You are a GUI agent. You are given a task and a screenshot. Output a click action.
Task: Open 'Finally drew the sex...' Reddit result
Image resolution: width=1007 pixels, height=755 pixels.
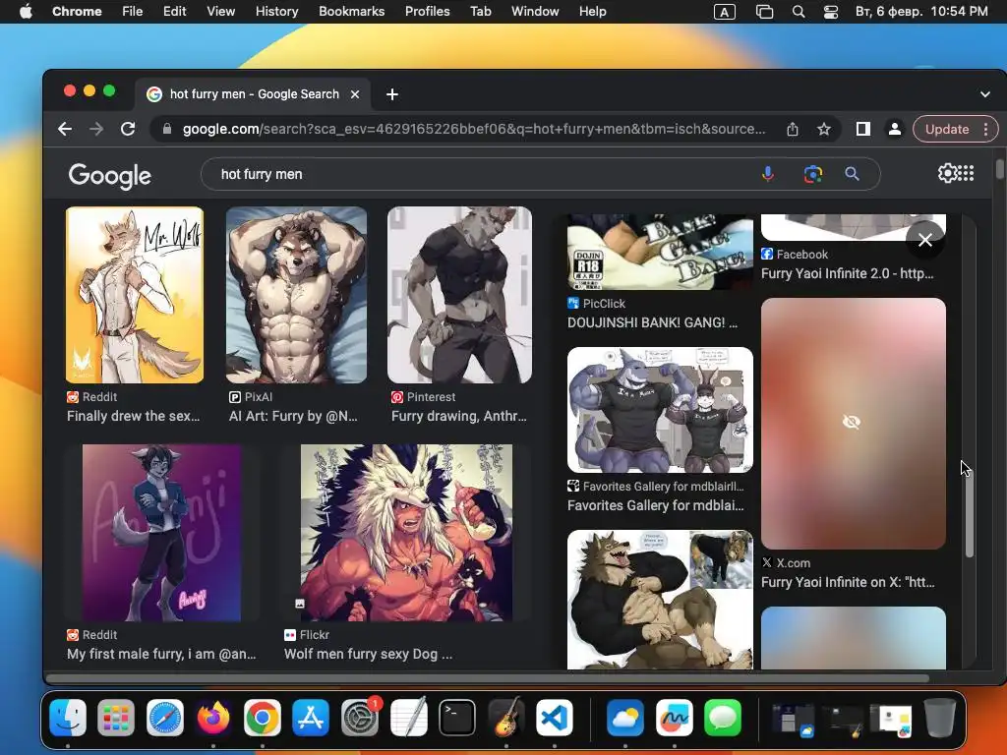(134, 416)
